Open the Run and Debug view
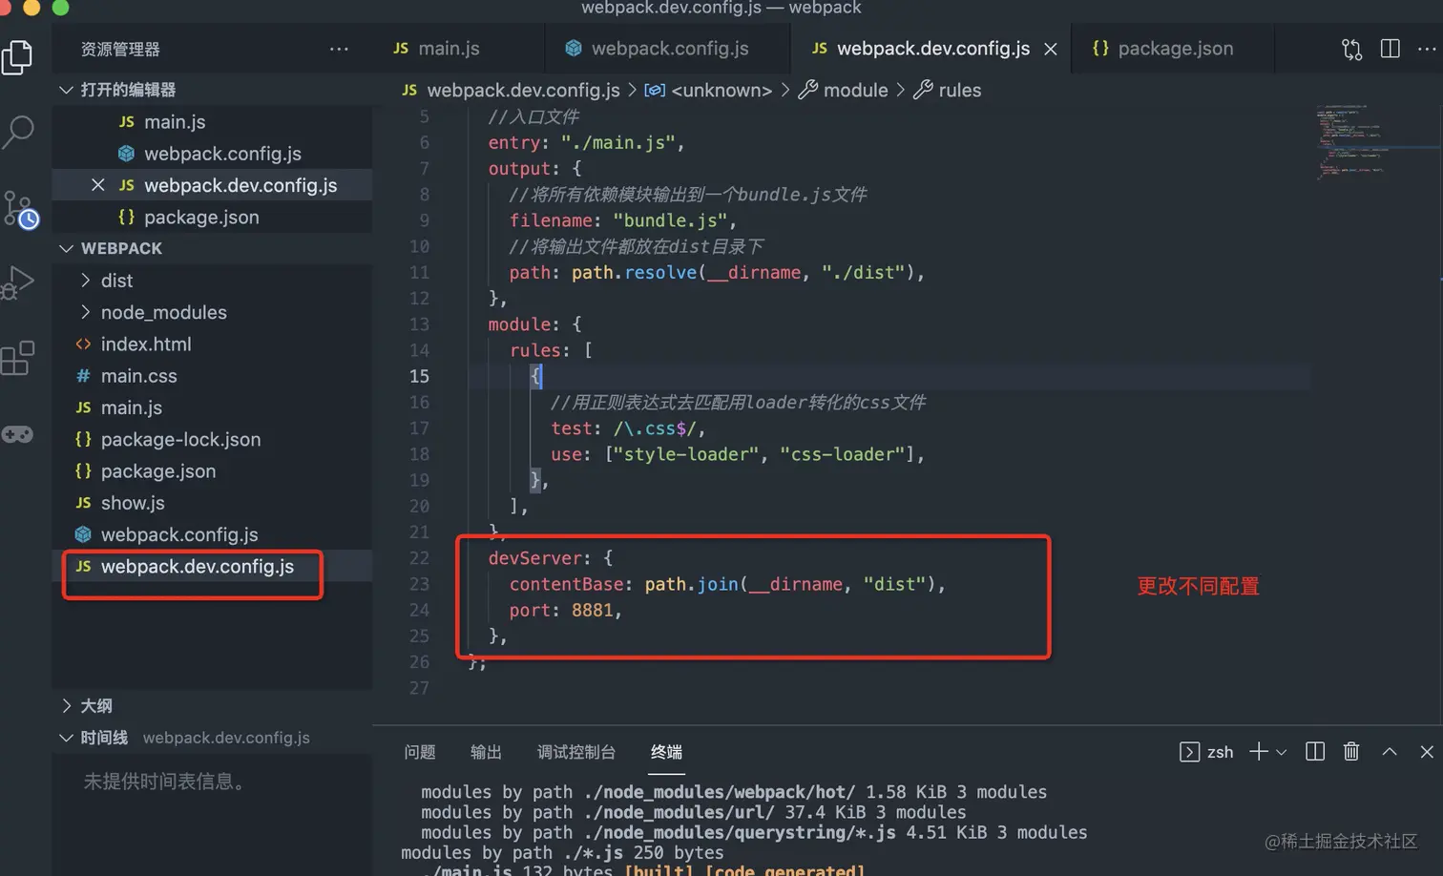The image size is (1443, 876). 18,283
